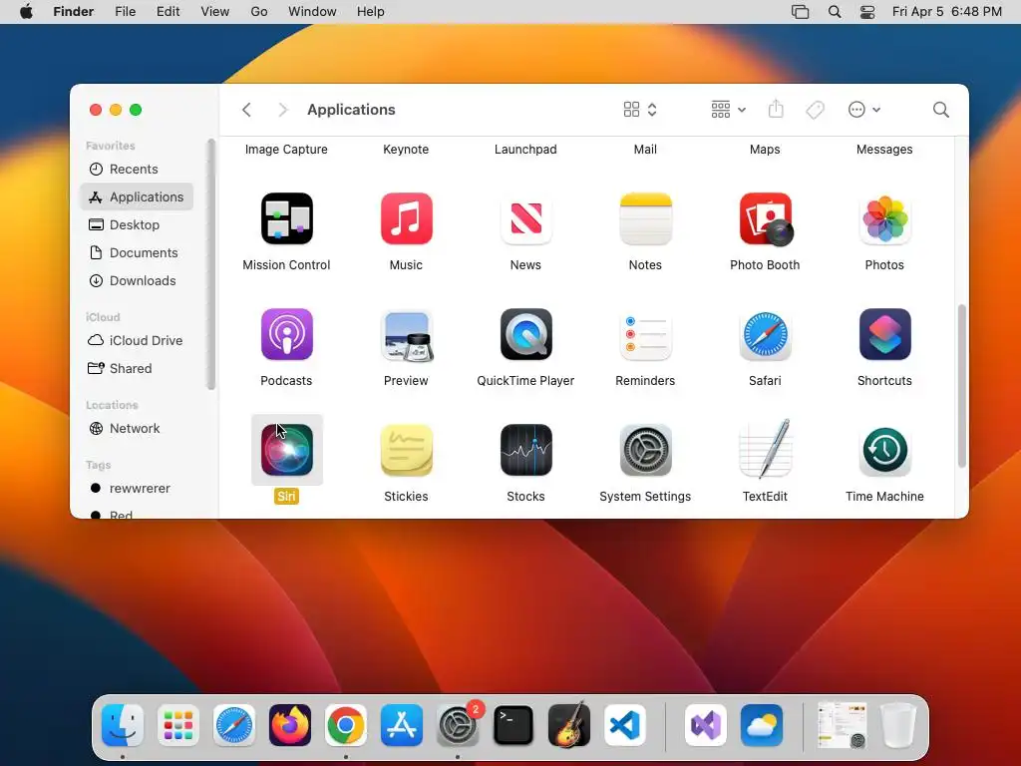Open Google Chrome from the Dock
1021x766 pixels.
click(346, 725)
